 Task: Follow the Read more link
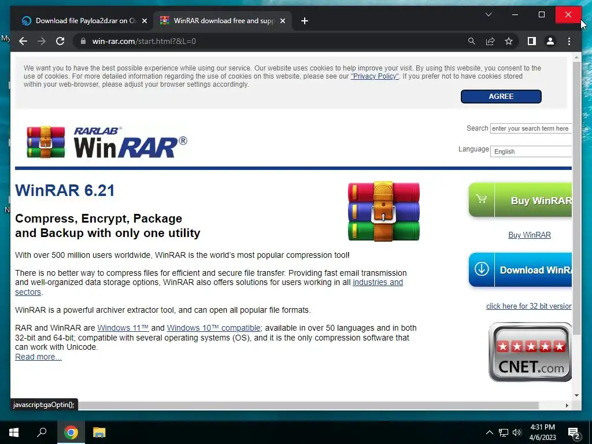(x=38, y=357)
